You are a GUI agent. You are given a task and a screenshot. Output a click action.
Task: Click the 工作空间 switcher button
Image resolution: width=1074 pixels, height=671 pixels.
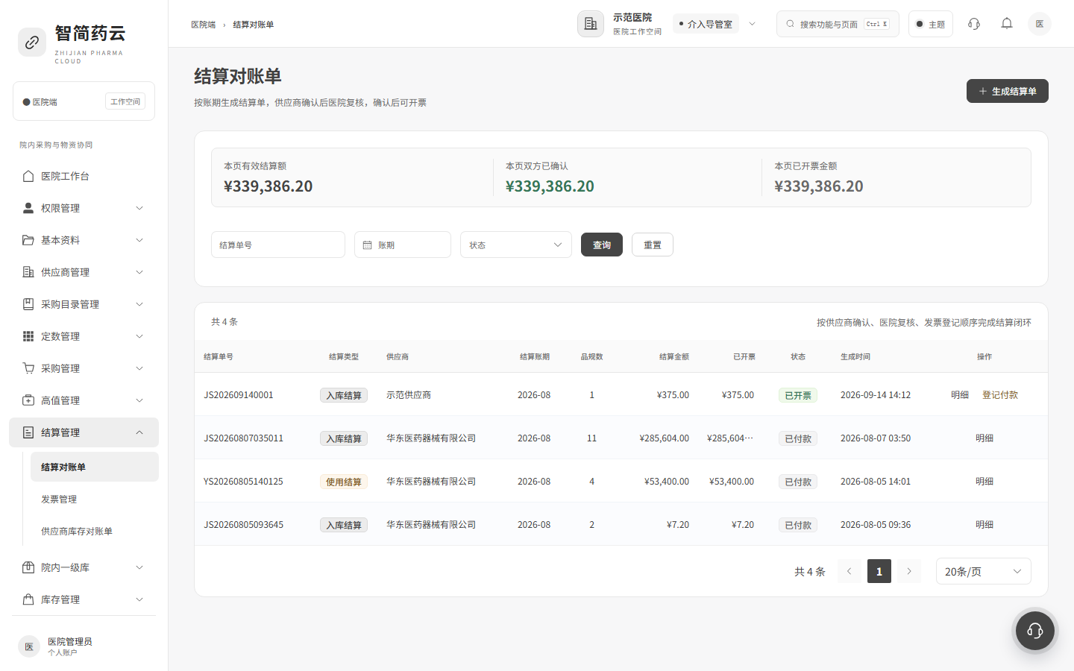coord(125,101)
